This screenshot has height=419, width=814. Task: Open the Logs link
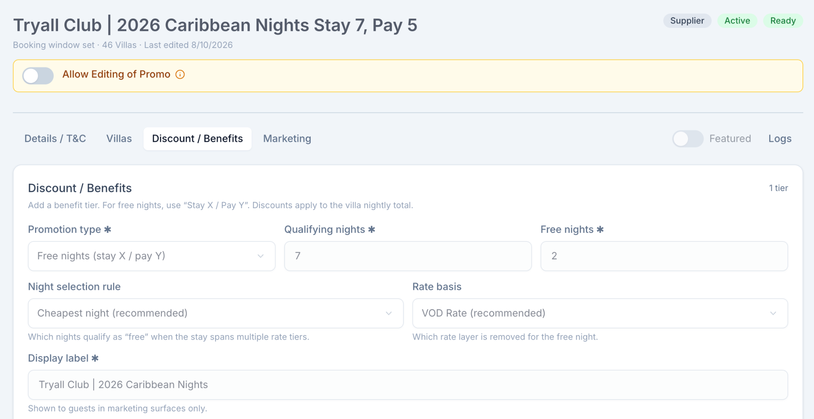(780, 139)
